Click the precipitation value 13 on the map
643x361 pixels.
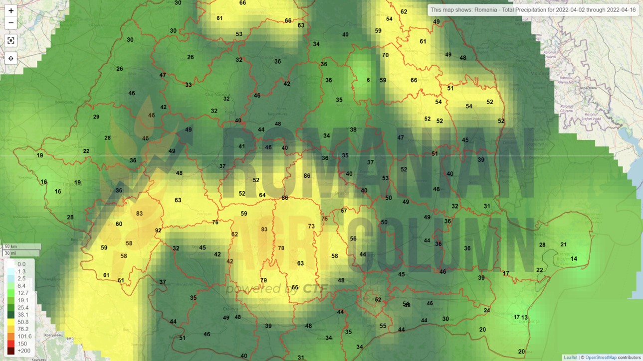click(524, 317)
